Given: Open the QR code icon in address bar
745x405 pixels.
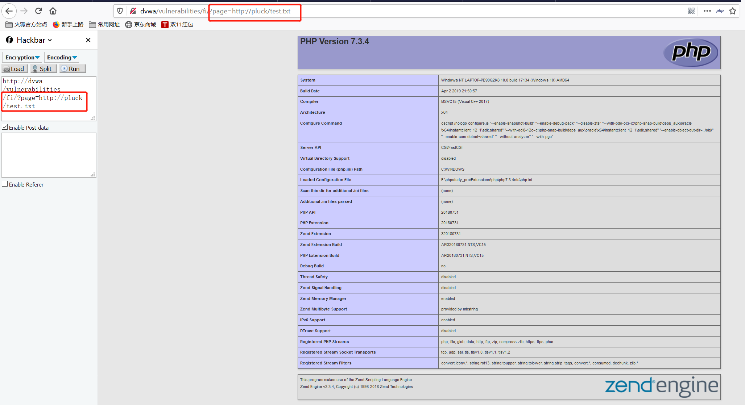Looking at the screenshot, I should 691,11.
